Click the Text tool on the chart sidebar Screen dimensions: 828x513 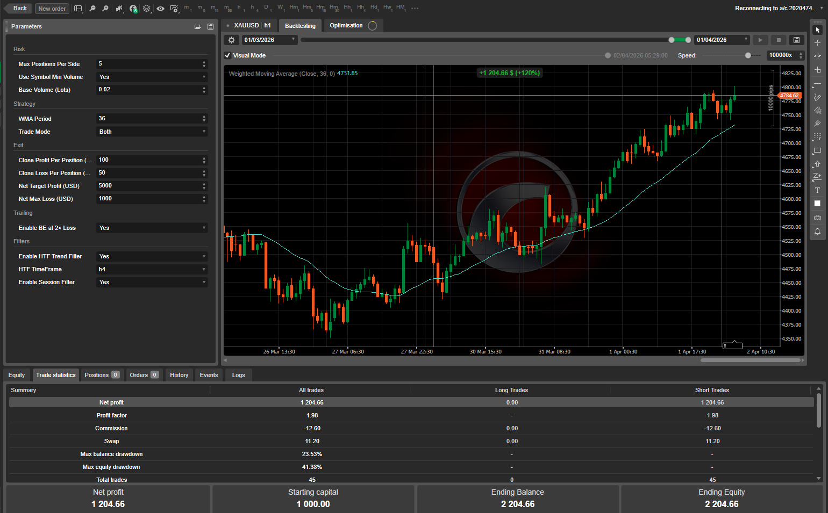click(x=817, y=190)
